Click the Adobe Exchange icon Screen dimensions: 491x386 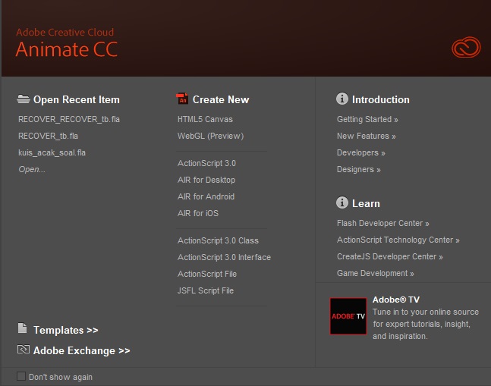click(24, 350)
